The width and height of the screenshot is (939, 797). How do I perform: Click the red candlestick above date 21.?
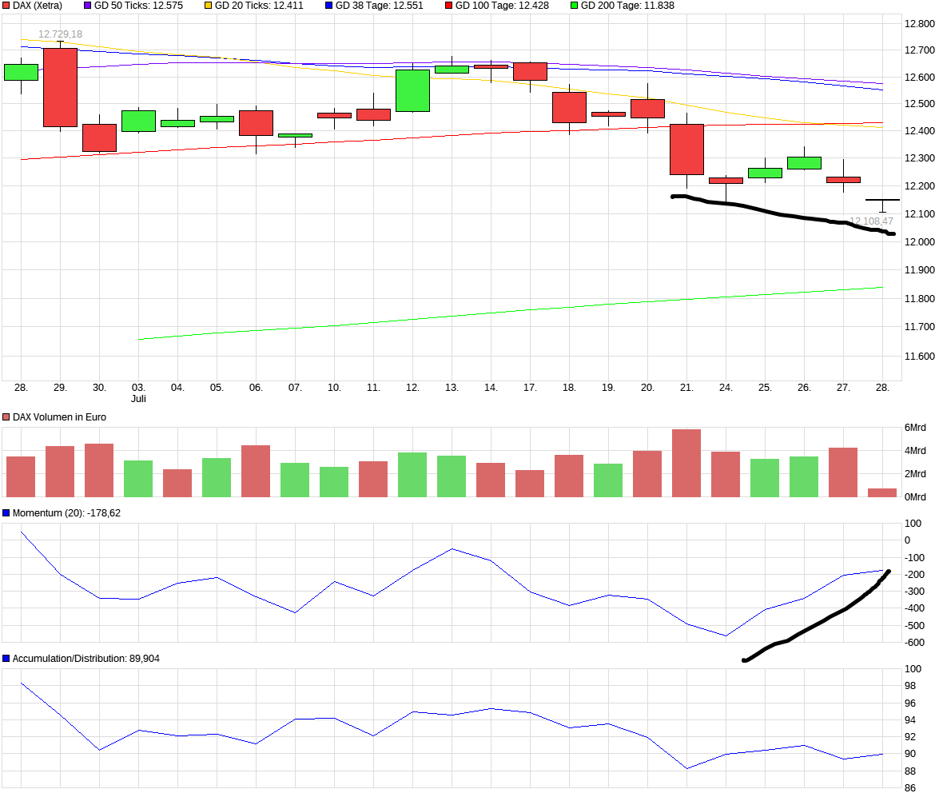click(687, 149)
